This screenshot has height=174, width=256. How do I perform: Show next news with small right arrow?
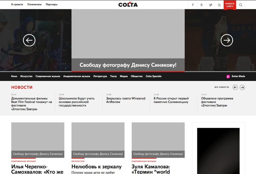pos(242,87)
